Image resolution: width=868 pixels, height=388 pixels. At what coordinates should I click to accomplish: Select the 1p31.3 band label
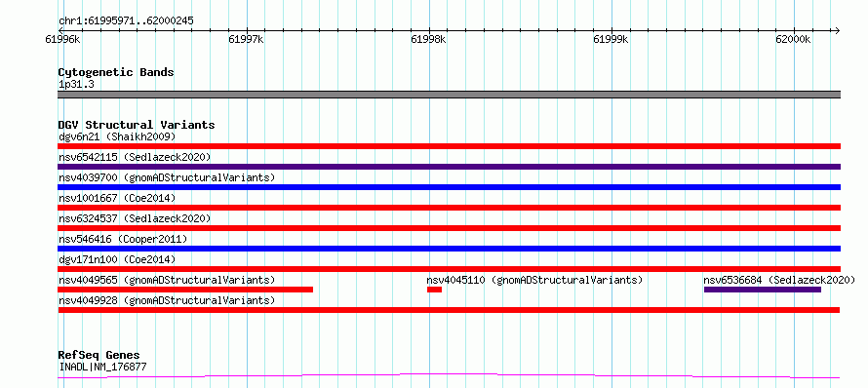[75, 84]
